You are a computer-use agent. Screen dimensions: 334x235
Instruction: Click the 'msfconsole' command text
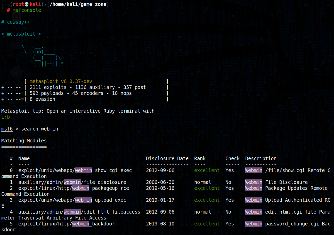[27, 10]
